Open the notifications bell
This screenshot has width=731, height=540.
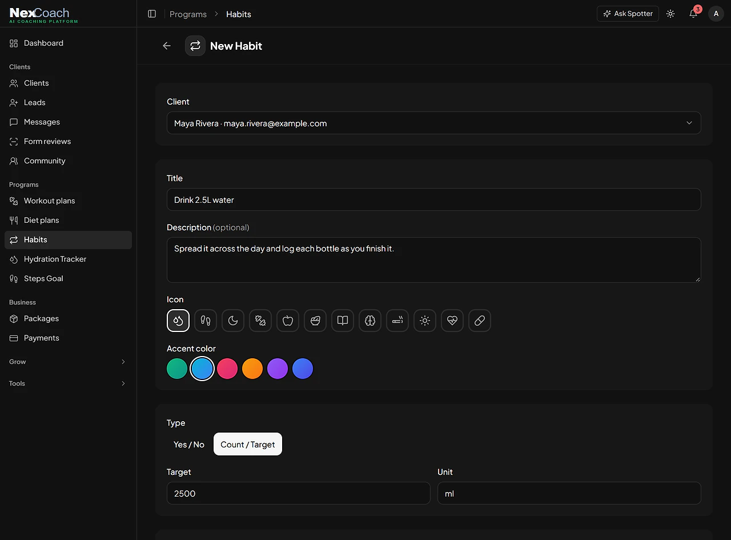coord(693,14)
